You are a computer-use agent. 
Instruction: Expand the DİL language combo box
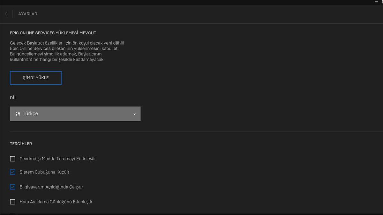pyautogui.click(x=75, y=114)
